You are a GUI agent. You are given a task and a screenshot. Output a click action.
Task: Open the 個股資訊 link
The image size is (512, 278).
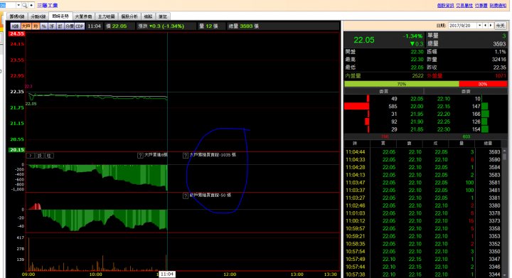(445, 6)
